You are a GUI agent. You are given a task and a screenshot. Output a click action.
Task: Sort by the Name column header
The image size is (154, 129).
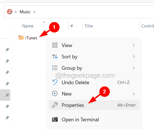click(x=28, y=26)
